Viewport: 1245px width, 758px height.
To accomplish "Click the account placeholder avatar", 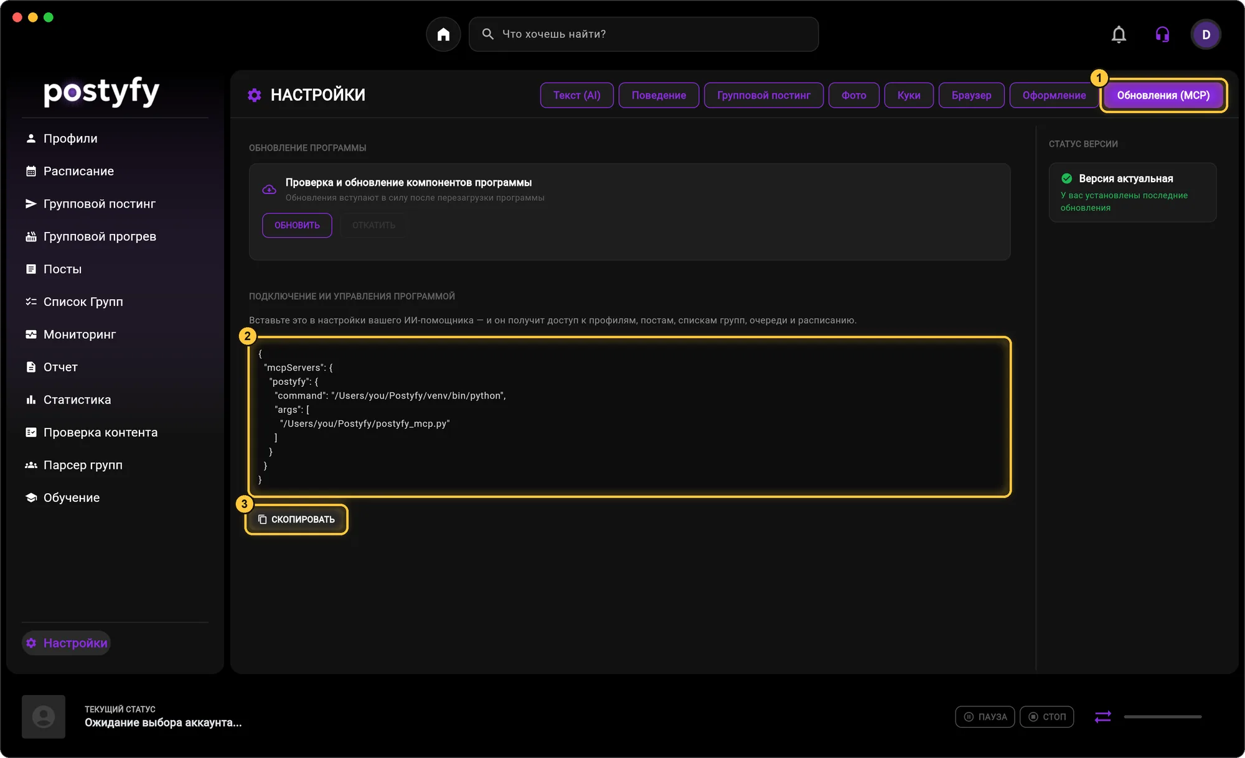I will coord(44,717).
